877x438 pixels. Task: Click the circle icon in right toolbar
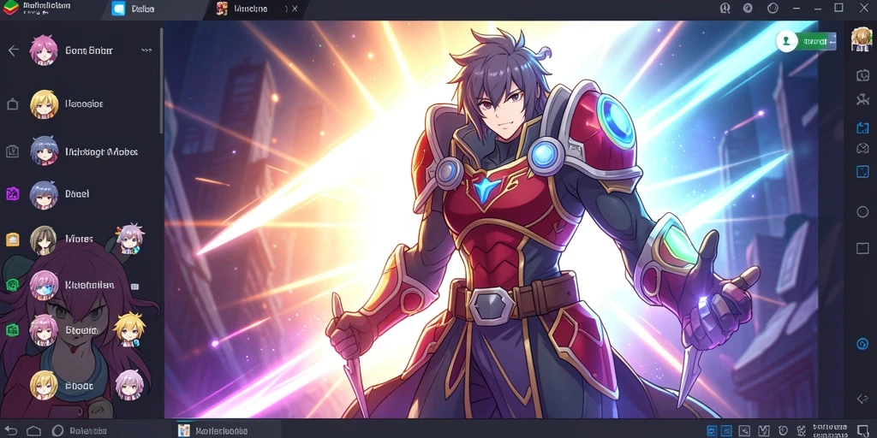(862, 212)
